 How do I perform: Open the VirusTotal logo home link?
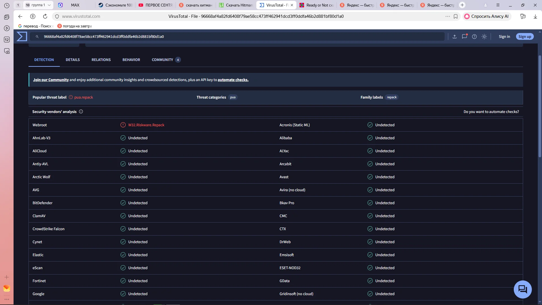coord(22,36)
